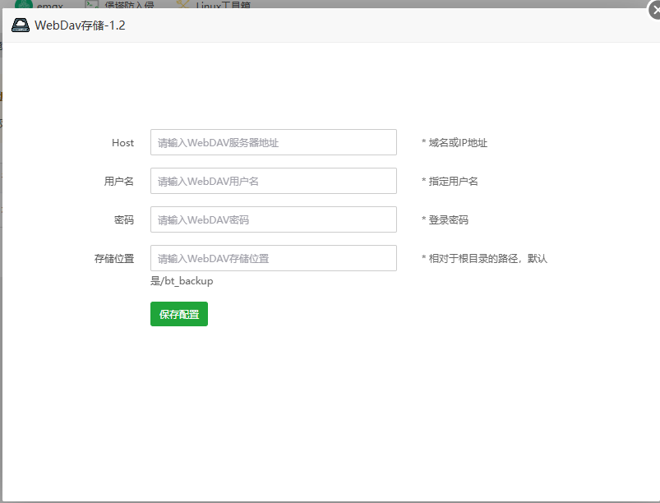Click the hint 相对于根目录的路径，默认
This screenshot has height=503, width=660.
488,258
